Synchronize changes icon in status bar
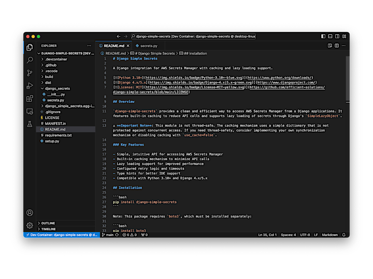The image size is (373, 279). coord(117,235)
